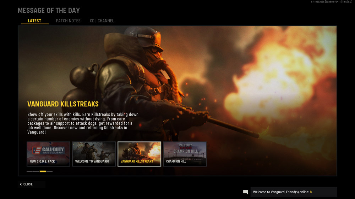
Task: Jump to the first page indicator dash
Action: (29, 171)
